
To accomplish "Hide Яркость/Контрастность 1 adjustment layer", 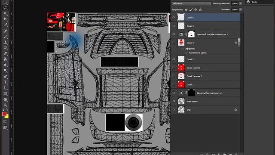I will click(174, 93).
